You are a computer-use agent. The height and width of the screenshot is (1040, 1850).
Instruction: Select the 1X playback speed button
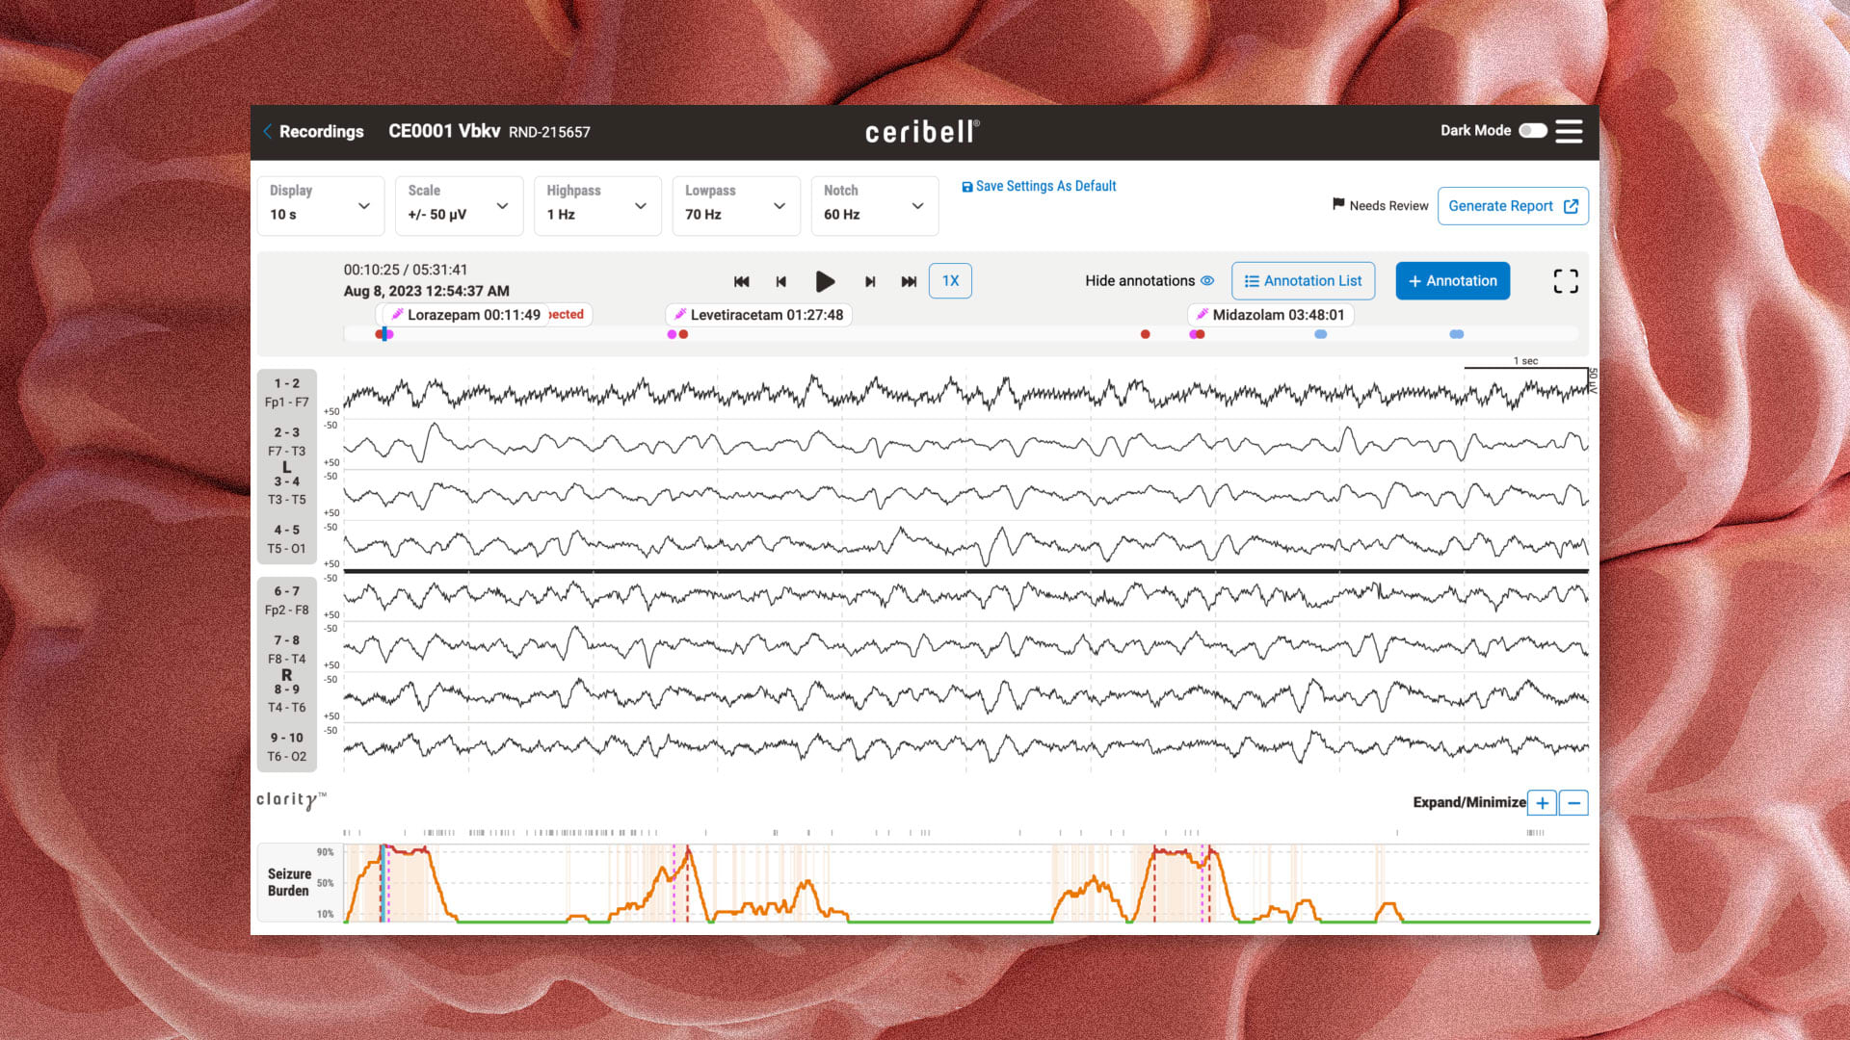point(952,280)
